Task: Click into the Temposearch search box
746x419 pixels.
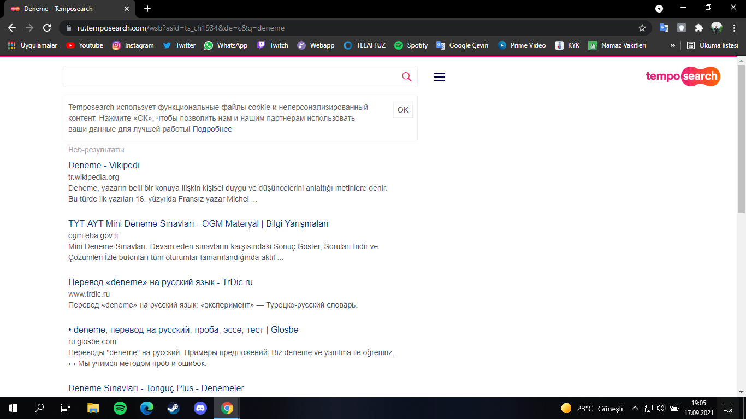Action: click(232, 76)
